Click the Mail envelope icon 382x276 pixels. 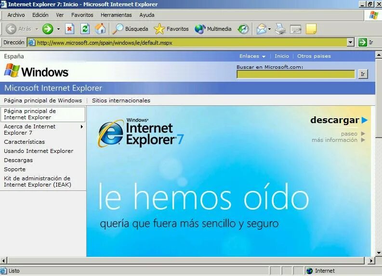262,29
